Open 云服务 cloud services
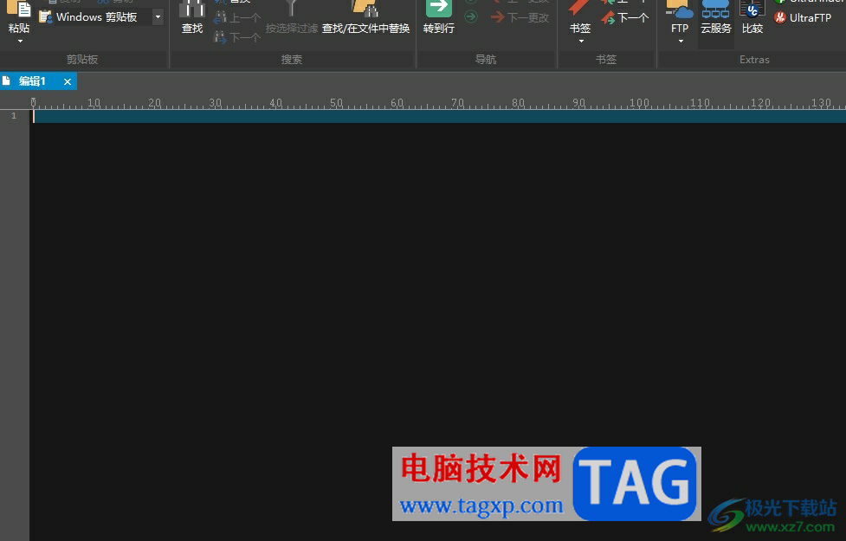 pos(716,17)
